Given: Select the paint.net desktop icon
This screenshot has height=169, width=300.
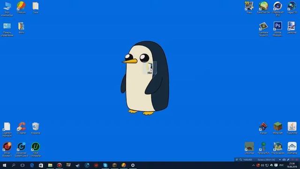Looking at the screenshot, I should 292,28.
